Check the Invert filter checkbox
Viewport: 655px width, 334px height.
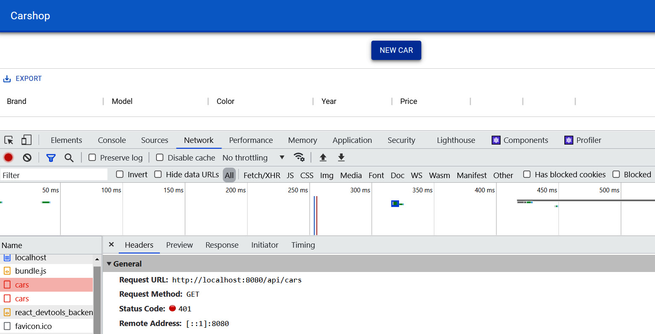120,174
